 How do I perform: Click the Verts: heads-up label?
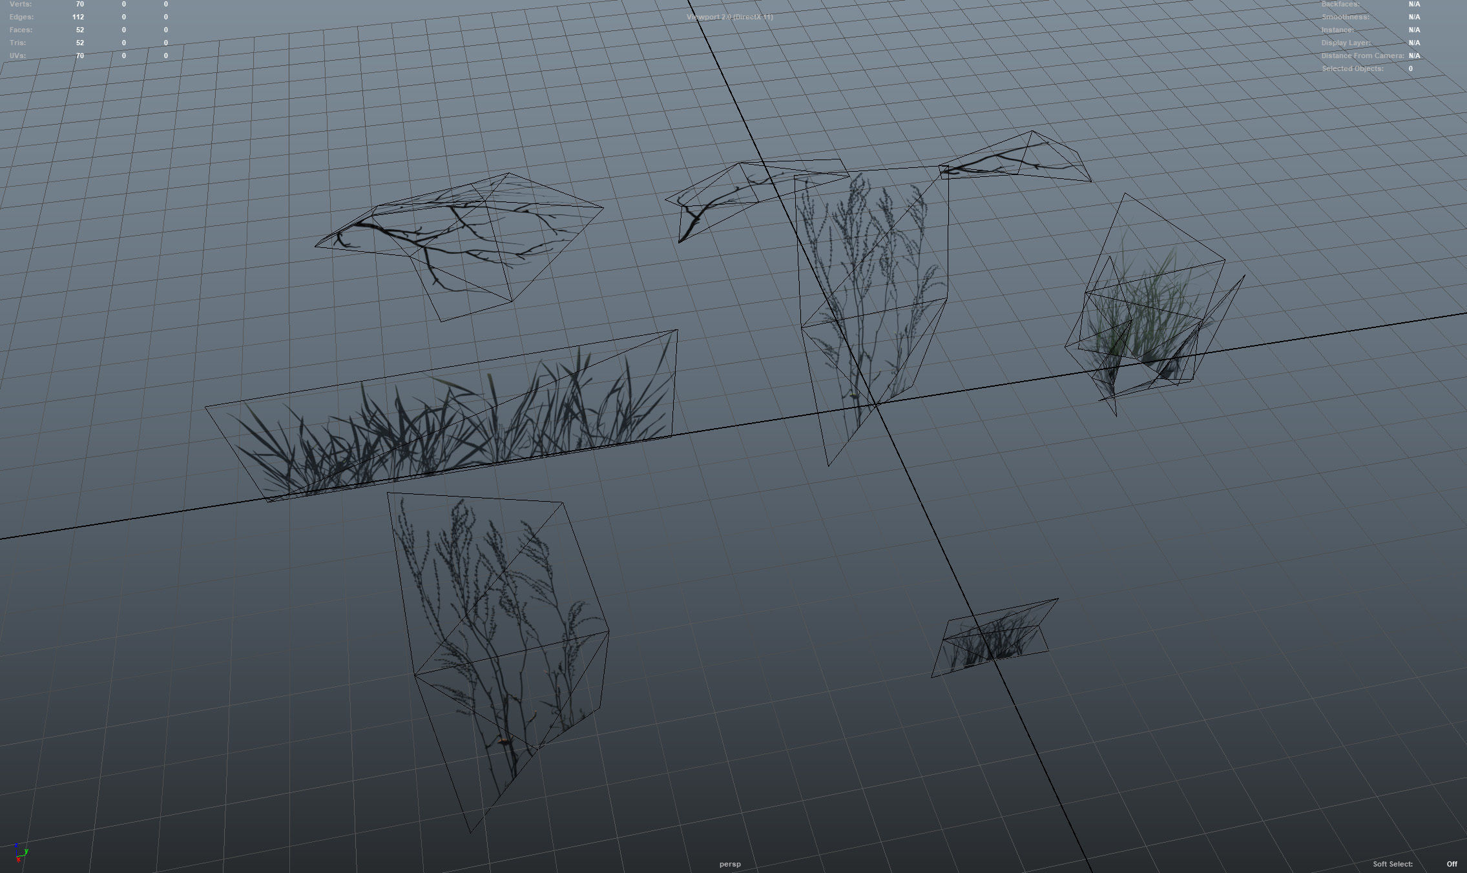(x=21, y=4)
